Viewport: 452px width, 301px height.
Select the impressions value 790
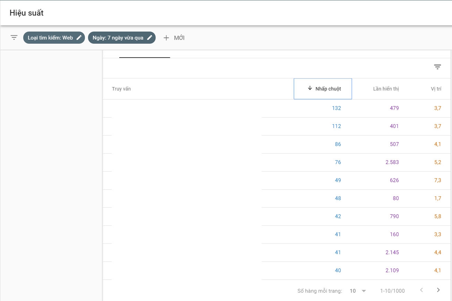[x=394, y=216]
